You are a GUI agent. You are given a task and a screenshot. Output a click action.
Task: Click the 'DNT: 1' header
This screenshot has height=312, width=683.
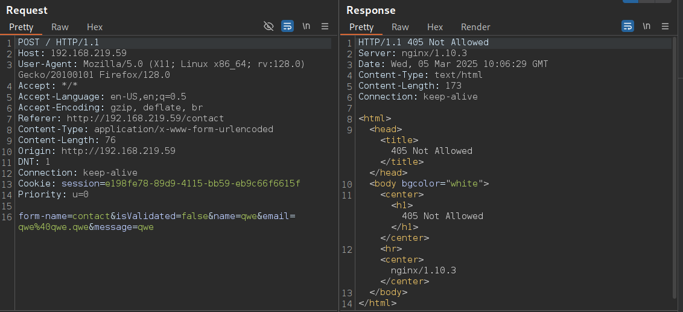[34, 162]
